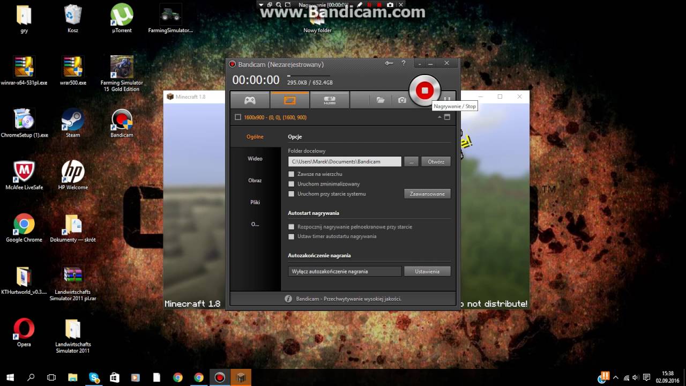This screenshot has width=686, height=386.
Task: Select the µTorrent desktop shortcut
Action: (122, 19)
